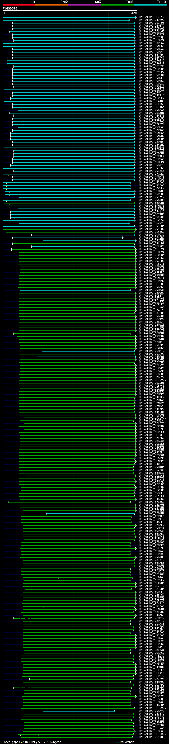Select label UniRef100_B4FR47

tap(152, 58)
